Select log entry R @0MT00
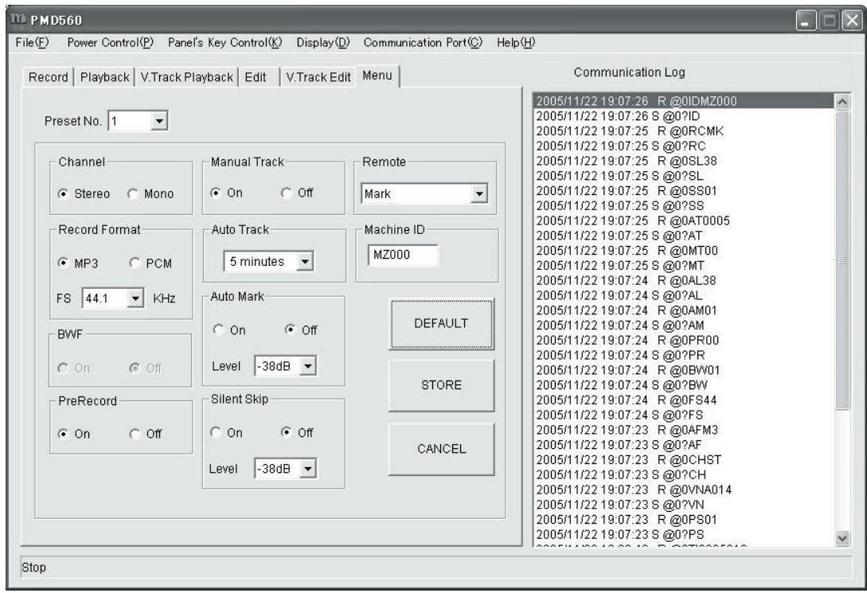The image size is (867, 593). [x=684, y=251]
